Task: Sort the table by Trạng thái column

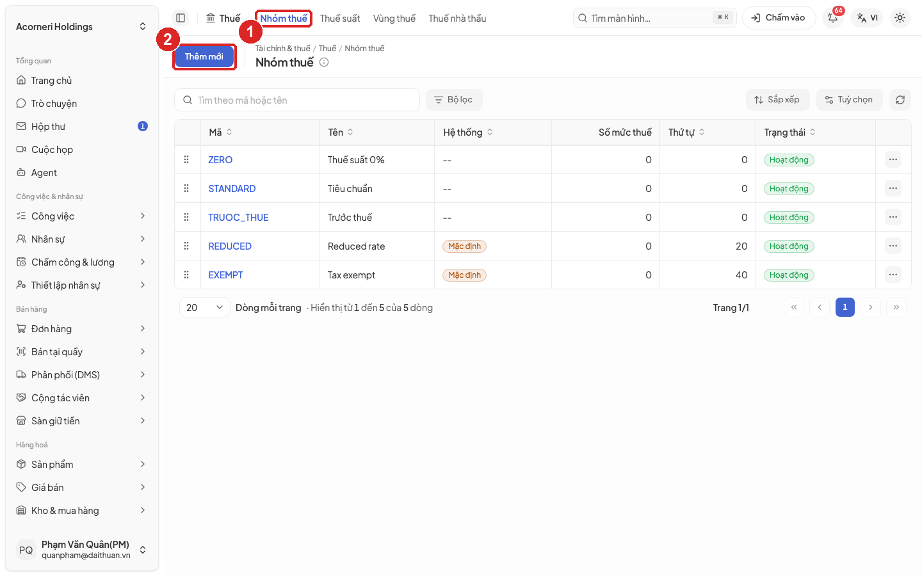Action: point(789,132)
